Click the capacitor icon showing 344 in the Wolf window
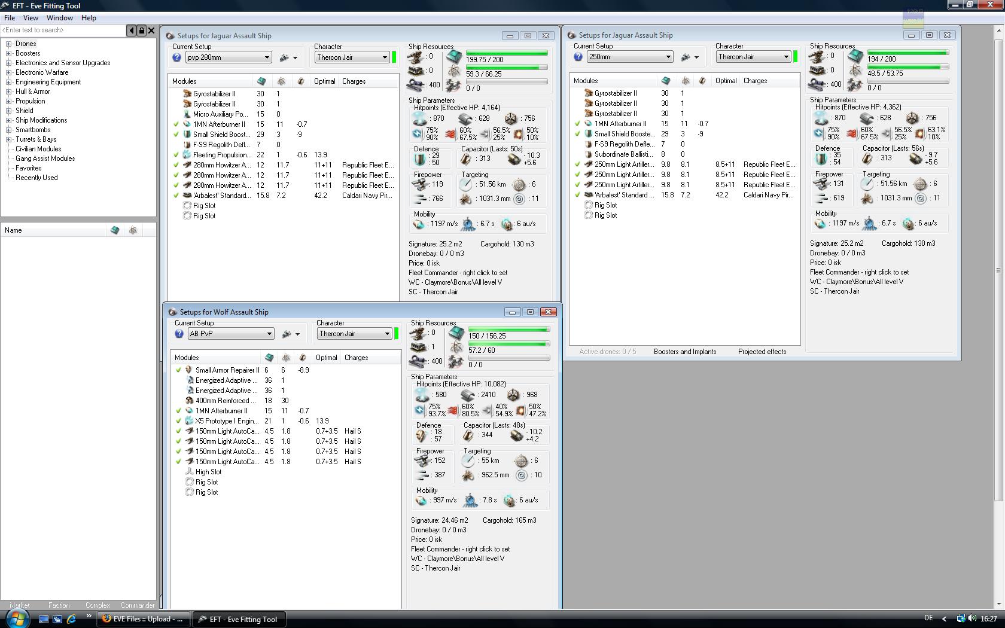The image size is (1005, 628). point(469,435)
